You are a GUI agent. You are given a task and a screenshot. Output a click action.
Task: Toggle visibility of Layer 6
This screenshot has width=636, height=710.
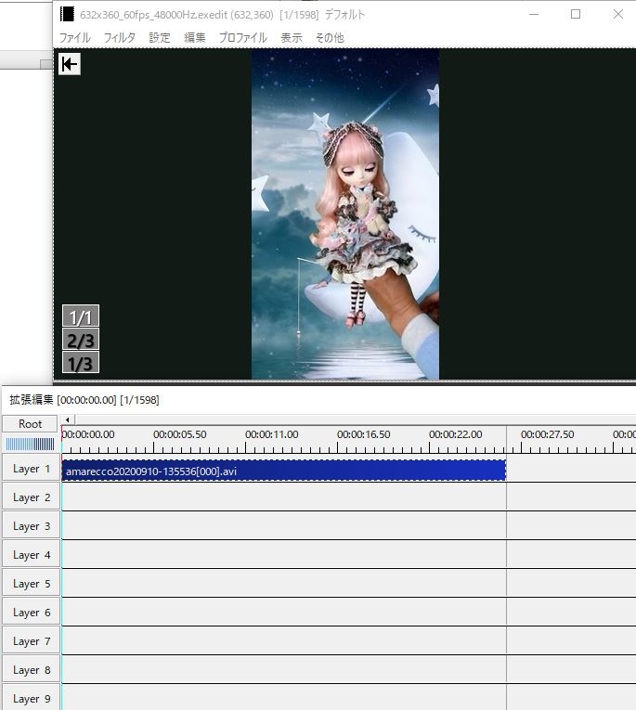click(x=32, y=613)
